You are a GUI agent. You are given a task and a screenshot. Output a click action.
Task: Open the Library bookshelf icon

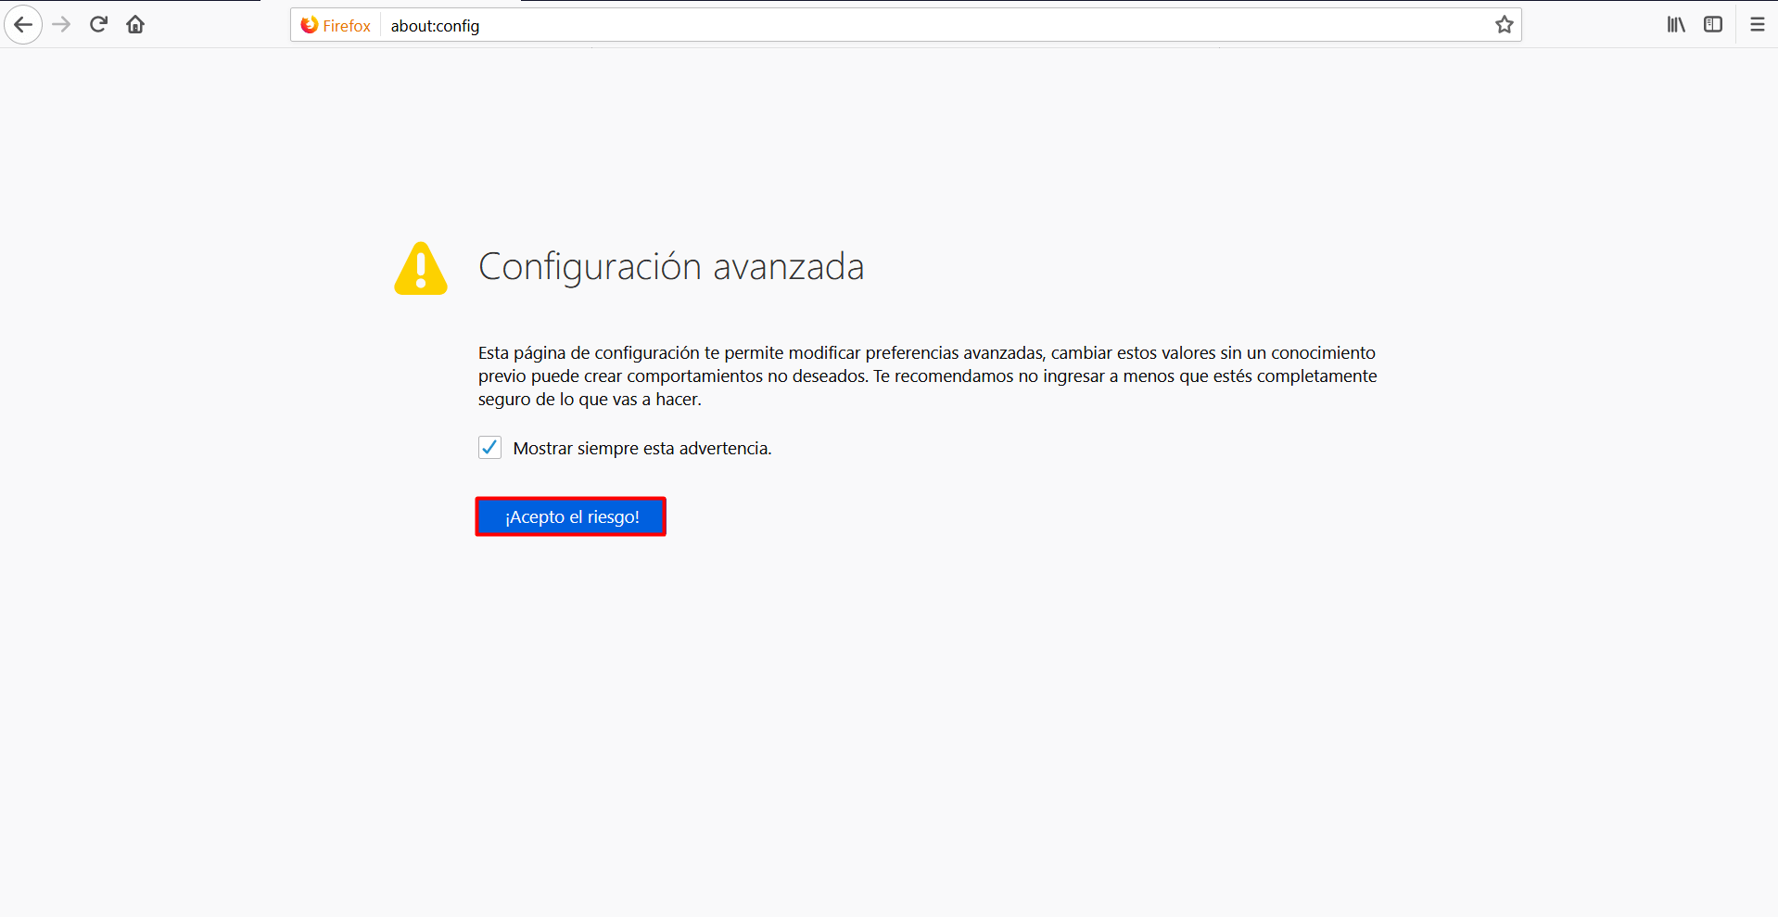click(1675, 25)
